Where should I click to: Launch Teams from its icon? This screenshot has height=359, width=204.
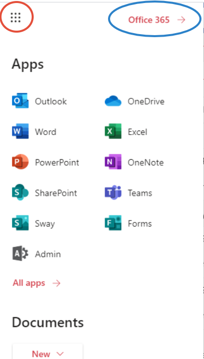[113, 192]
